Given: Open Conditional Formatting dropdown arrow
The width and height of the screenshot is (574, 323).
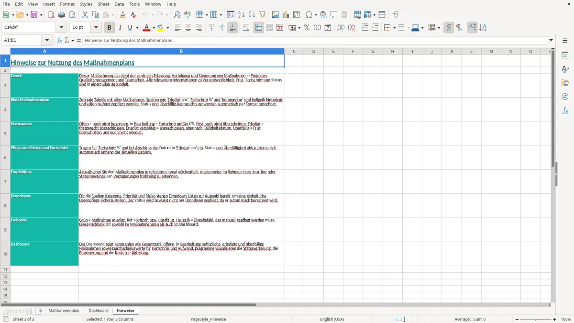Looking at the screenshot, I should (x=439, y=28).
